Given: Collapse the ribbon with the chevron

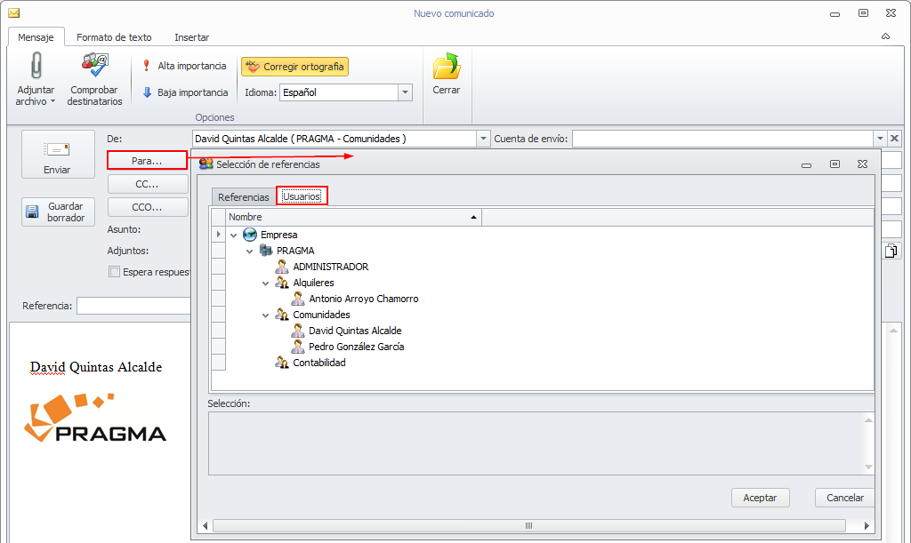Looking at the screenshot, I should 885,36.
